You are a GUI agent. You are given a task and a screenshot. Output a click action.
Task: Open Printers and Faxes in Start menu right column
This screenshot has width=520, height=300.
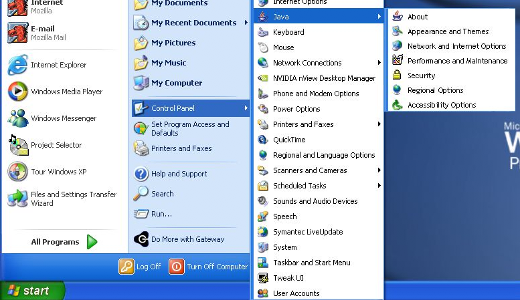pos(190,148)
